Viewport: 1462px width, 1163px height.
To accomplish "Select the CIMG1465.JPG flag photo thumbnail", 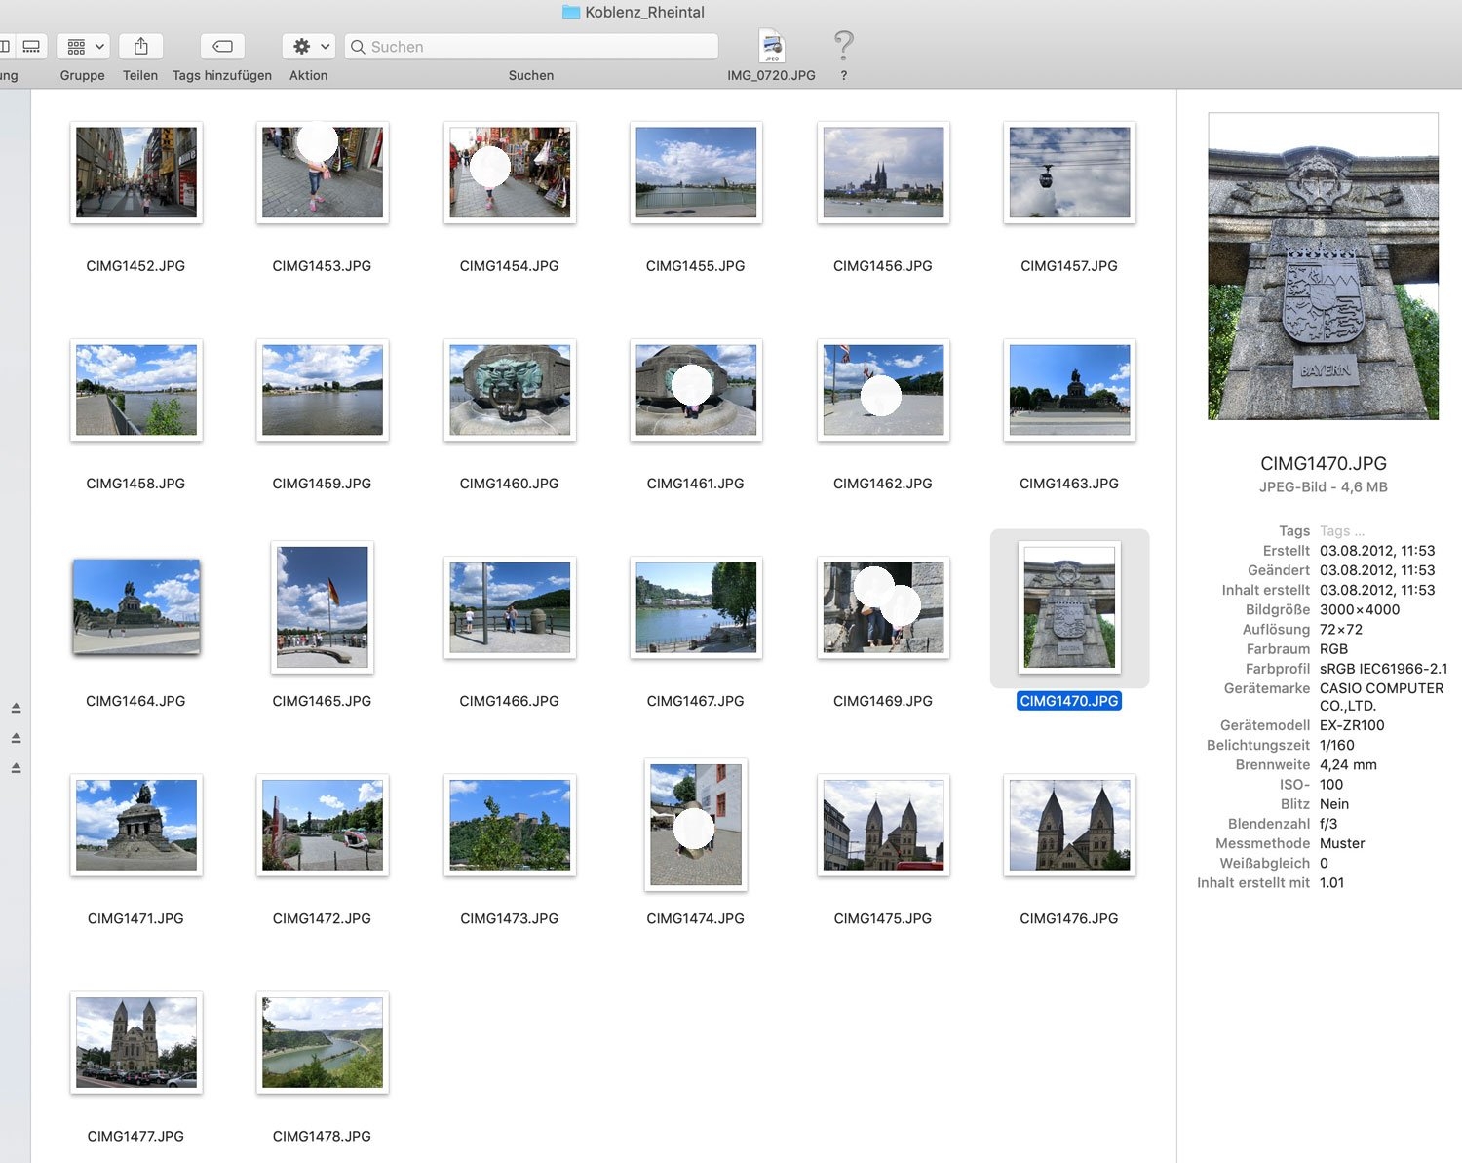I will [x=323, y=607].
